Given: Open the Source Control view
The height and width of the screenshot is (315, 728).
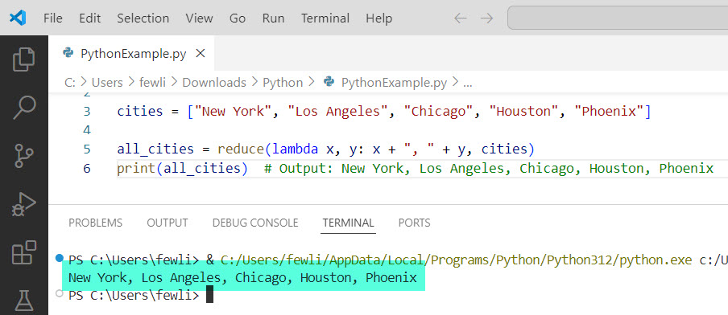Looking at the screenshot, I should [23, 156].
